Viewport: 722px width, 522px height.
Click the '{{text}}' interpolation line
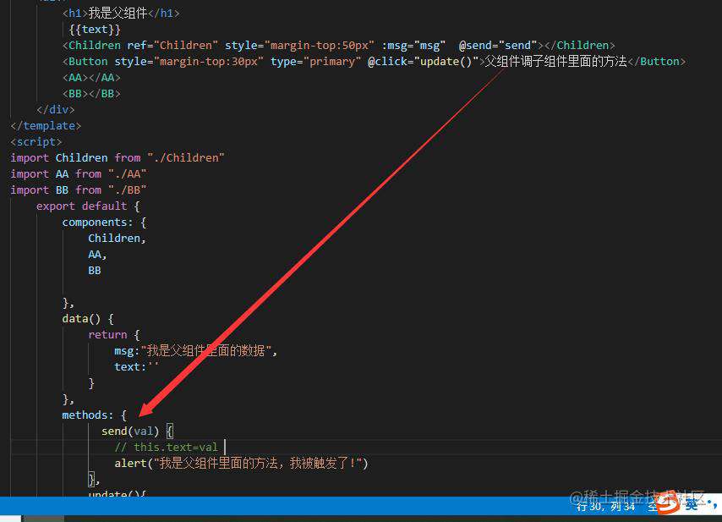[x=95, y=30]
